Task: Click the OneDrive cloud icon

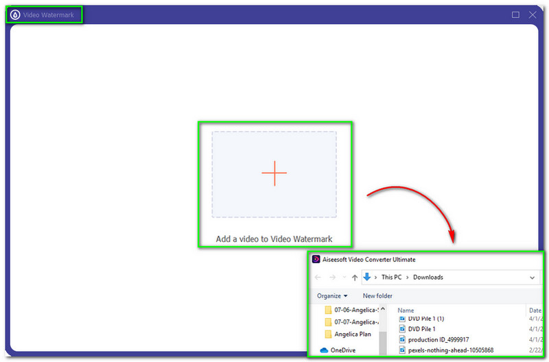Action: pos(324,350)
